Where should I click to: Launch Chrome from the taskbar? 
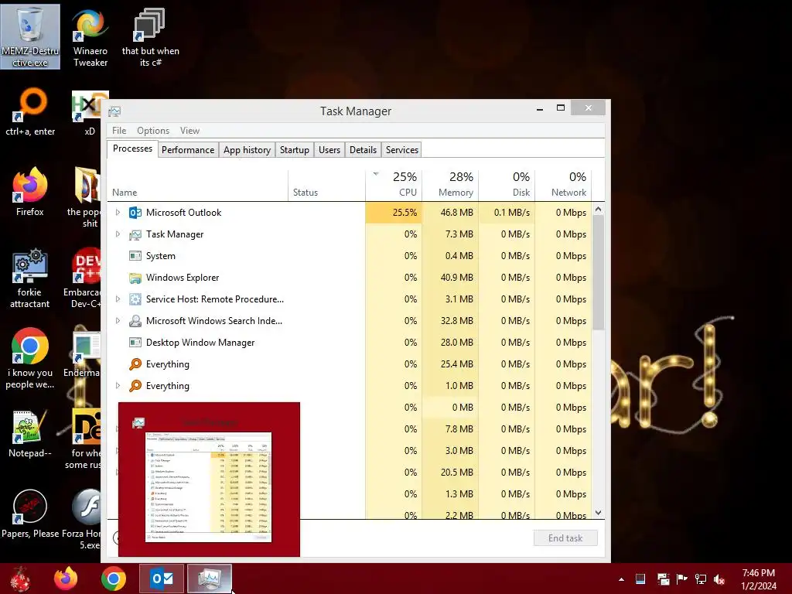pos(114,579)
